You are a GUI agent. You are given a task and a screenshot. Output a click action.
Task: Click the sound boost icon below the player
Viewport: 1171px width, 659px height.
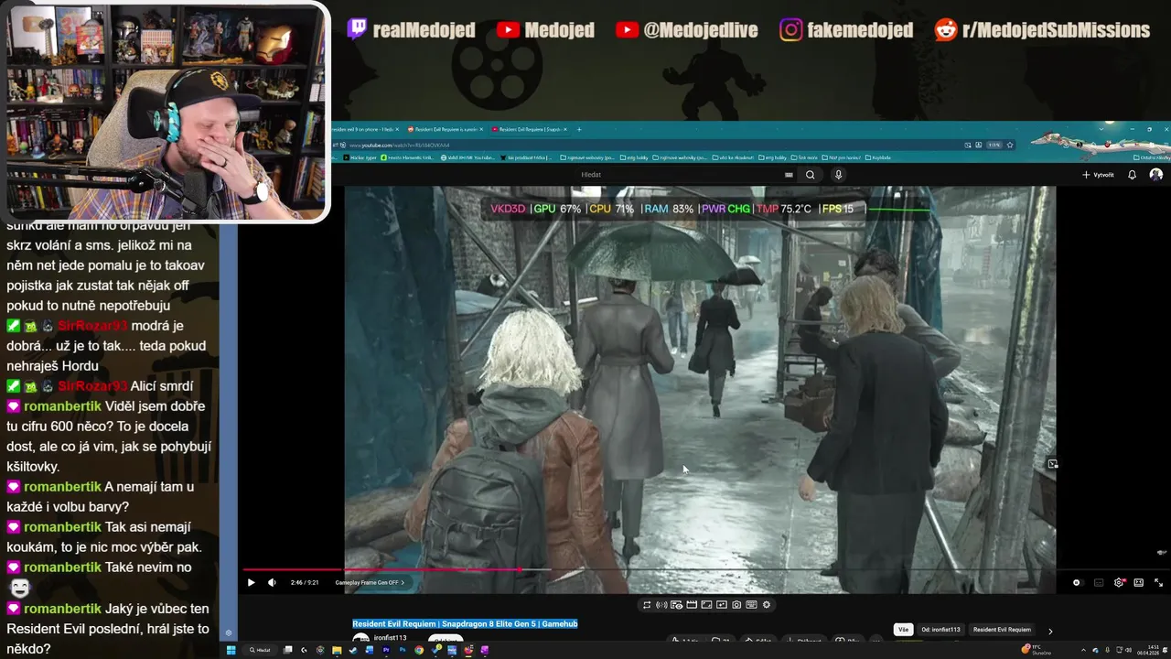click(x=661, y=605)
